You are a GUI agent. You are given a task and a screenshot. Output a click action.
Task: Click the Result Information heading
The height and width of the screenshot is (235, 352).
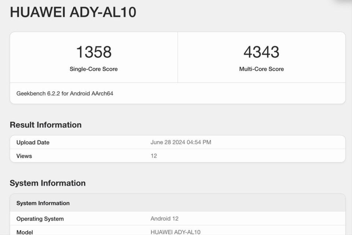tap(45, 125)
